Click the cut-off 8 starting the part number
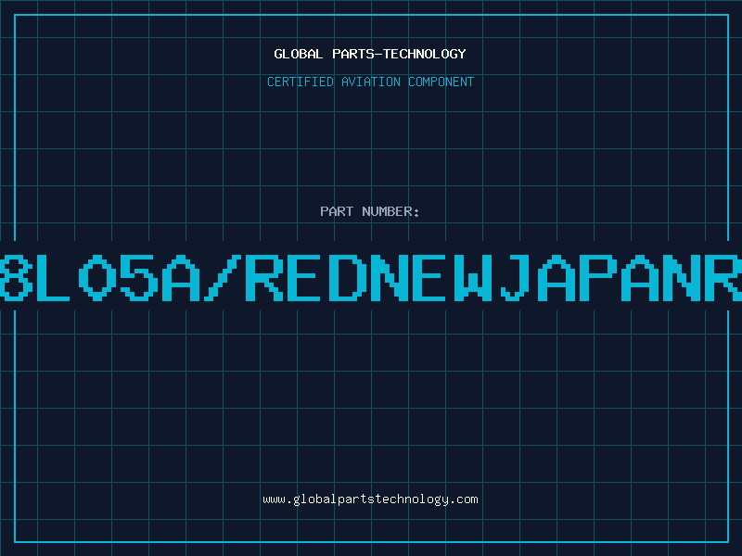 16,278
